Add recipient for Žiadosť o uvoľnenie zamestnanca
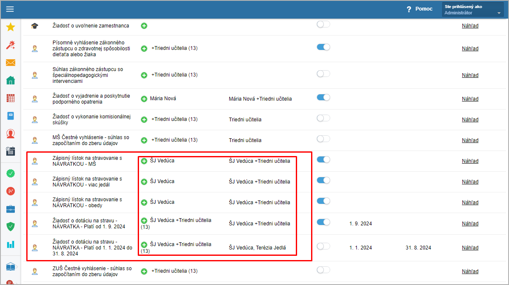 144,26
